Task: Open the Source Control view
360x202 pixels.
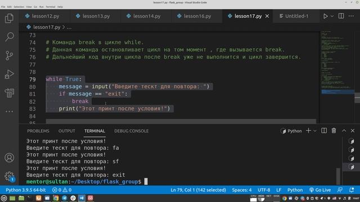Action: pyautogui.click(x=9, y=56)
